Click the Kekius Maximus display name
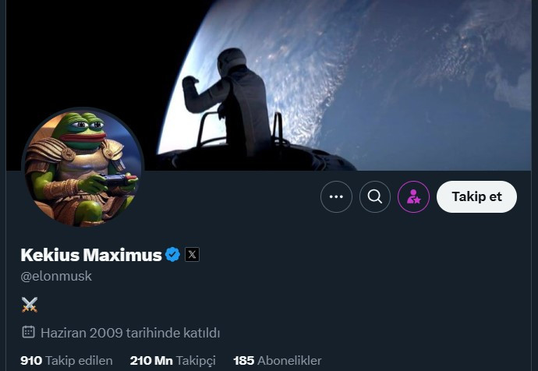The width and height of the screenshot is (538, 371). (91, 255)
